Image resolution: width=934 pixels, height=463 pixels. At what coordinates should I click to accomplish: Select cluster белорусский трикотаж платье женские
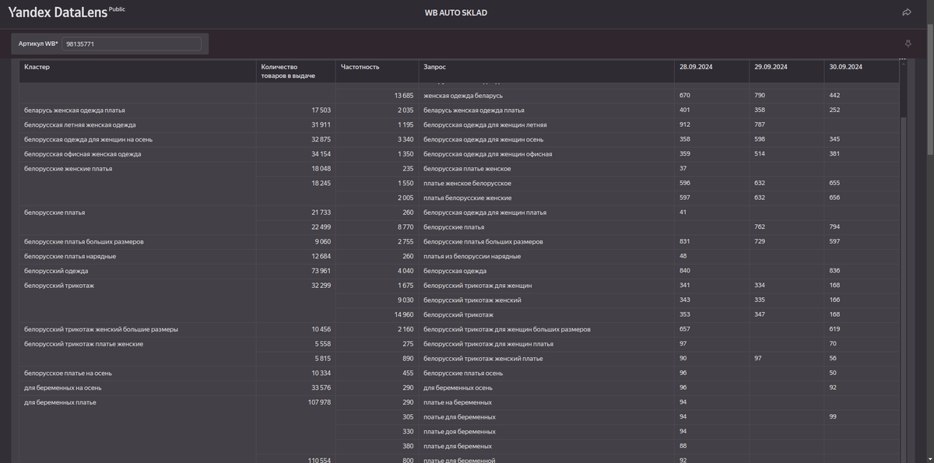(x=83, y=344)
